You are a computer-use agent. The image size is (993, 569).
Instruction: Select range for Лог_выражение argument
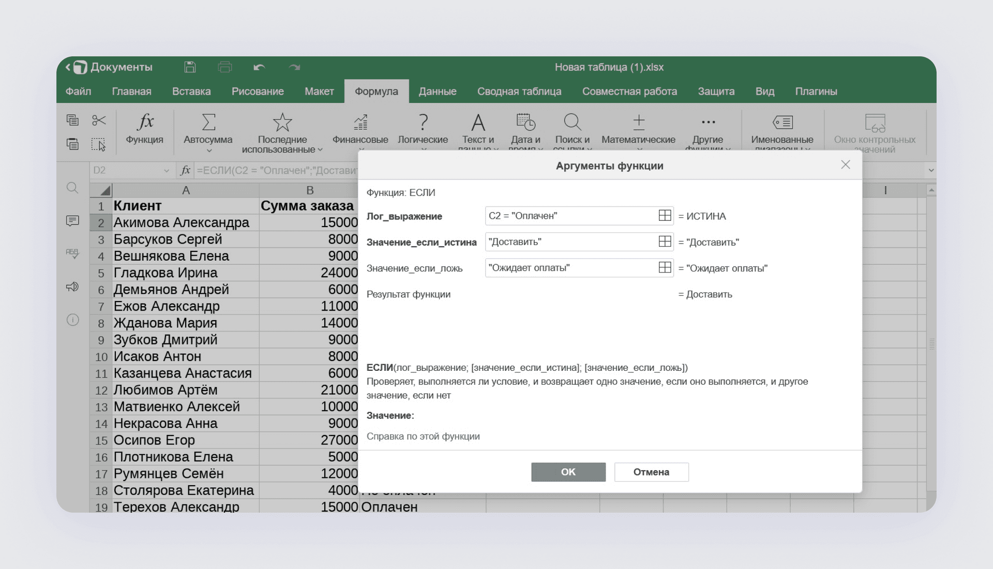[665, 216]
